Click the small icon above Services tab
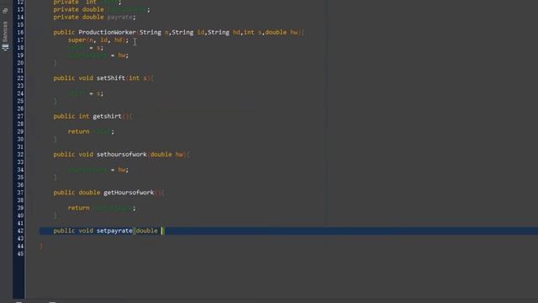 click(5, 11)
